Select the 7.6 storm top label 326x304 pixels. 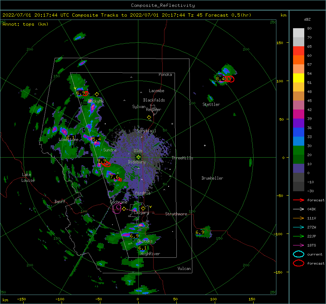click(x=114, y=177)
